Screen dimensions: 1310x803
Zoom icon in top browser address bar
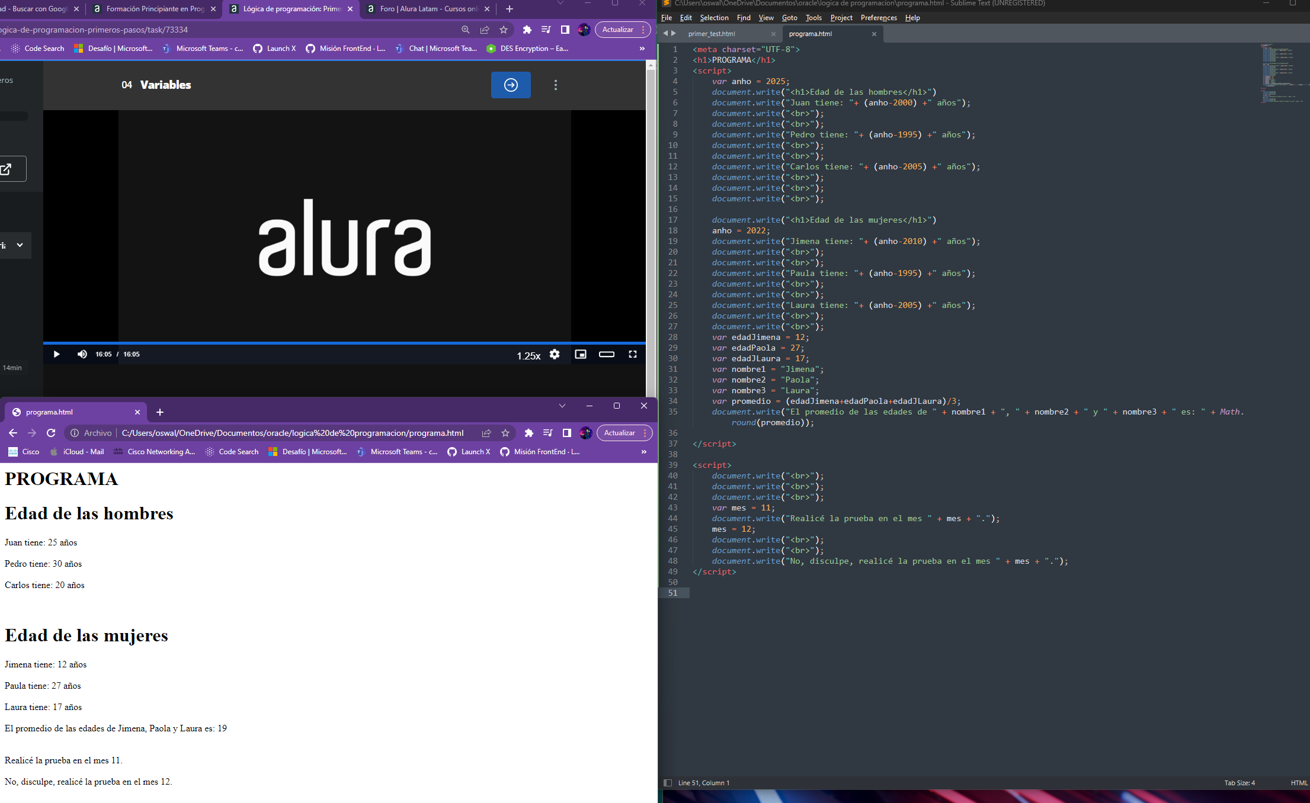[466, 30]
